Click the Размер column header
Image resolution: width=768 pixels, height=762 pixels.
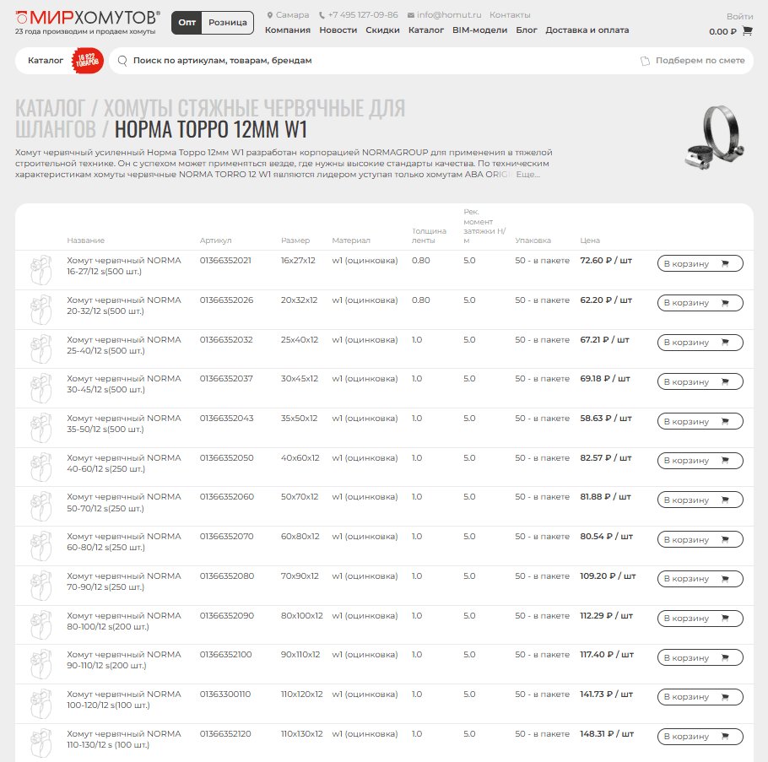pyautogui.click(x=295, y=240)
